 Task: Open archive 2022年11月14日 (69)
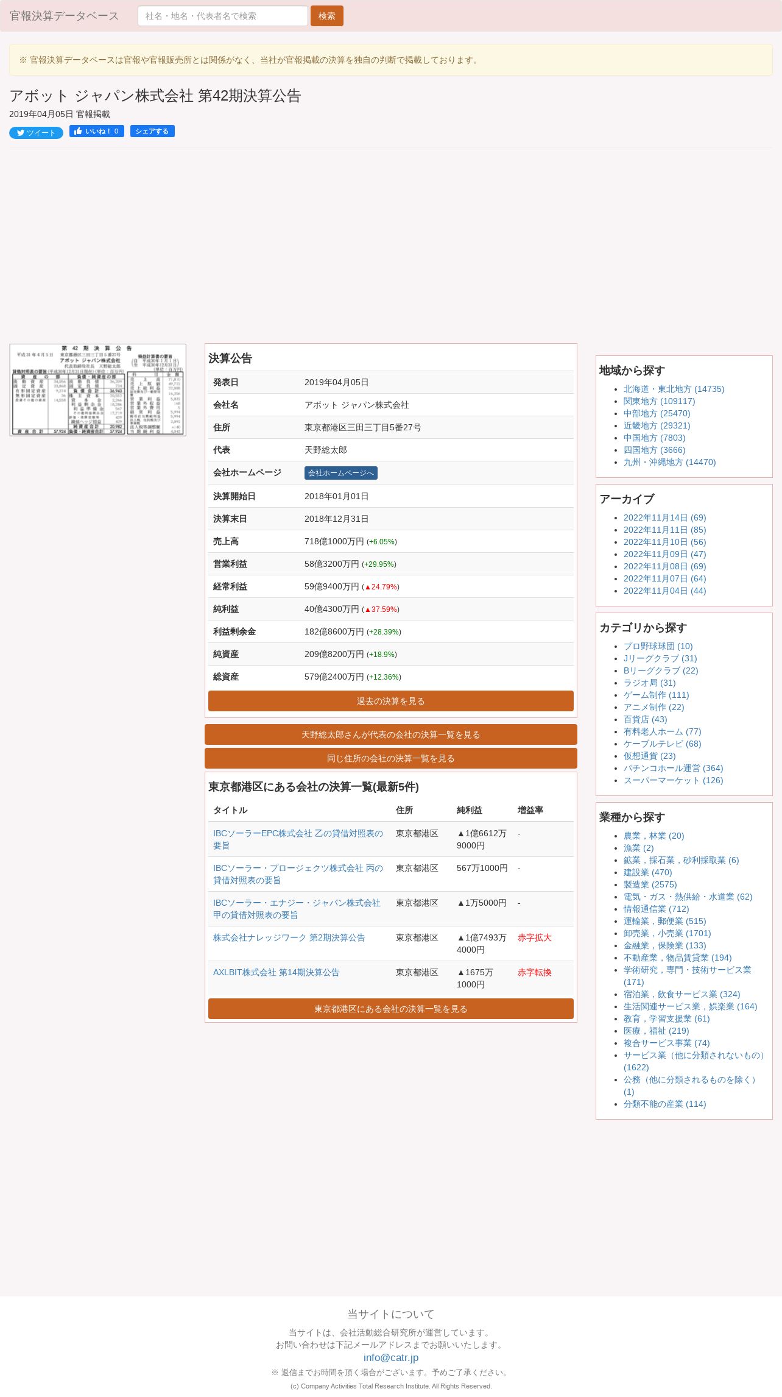[664, 517]
